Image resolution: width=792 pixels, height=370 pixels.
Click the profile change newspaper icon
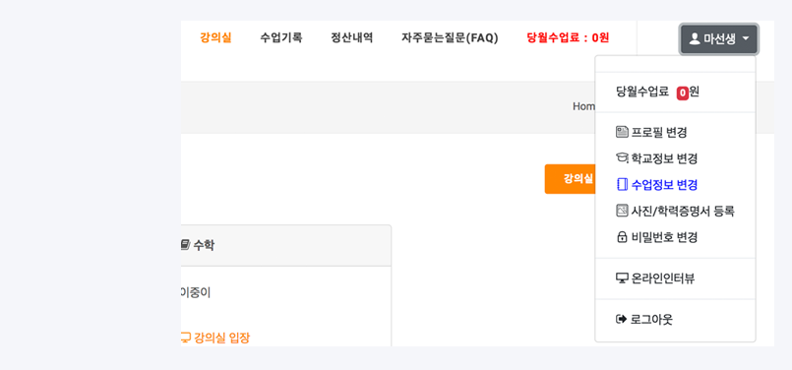tap(622, 133)
